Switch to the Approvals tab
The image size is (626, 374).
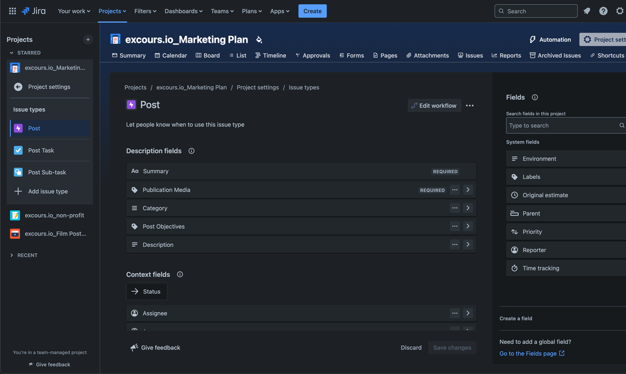click(x=312, y=56)
